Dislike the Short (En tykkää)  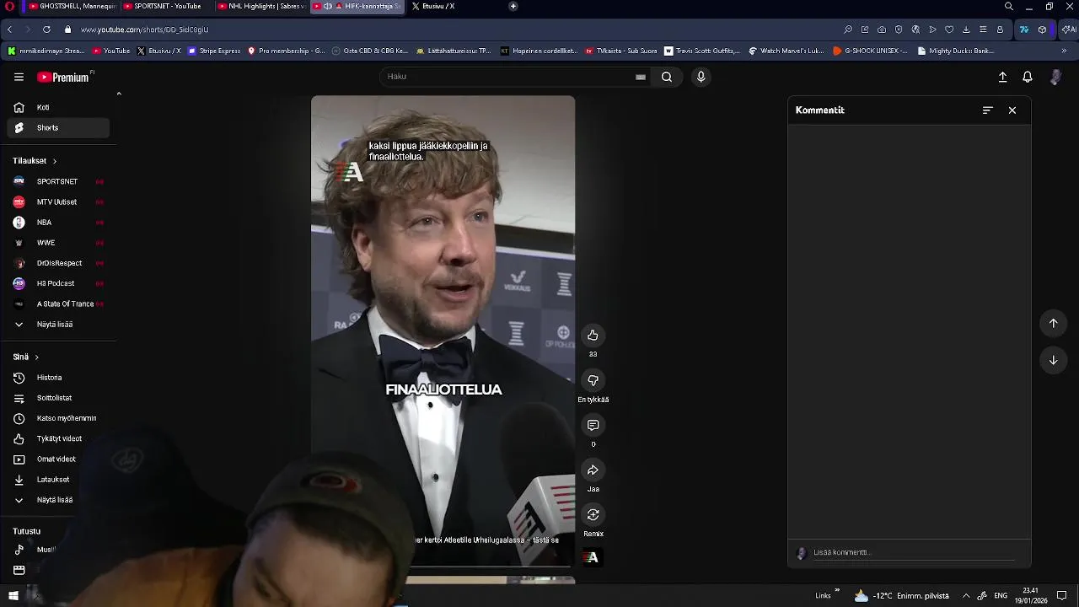click(x=593, y=380)
